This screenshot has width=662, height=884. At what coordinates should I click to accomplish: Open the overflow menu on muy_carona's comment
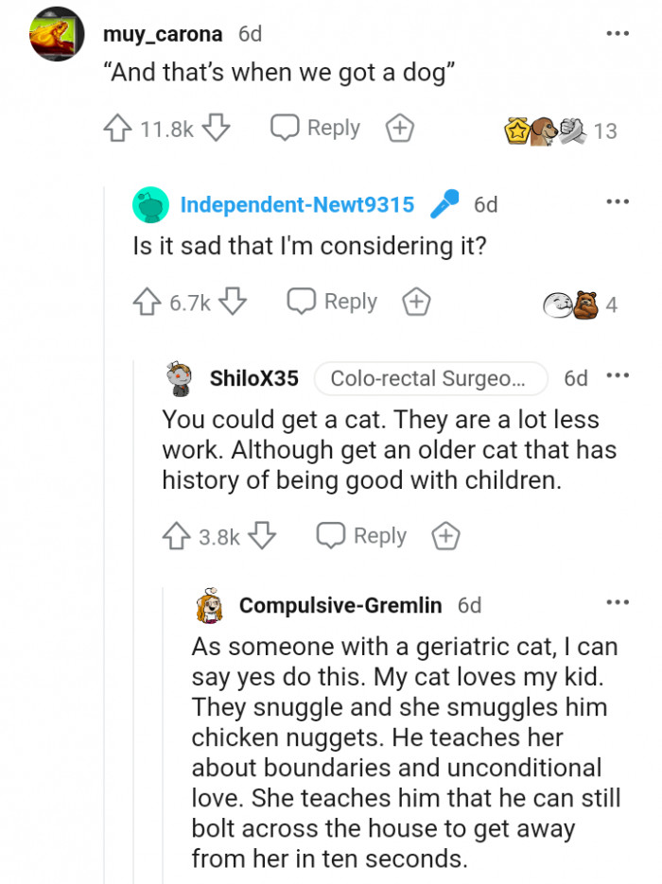click(x=618, y=31)
